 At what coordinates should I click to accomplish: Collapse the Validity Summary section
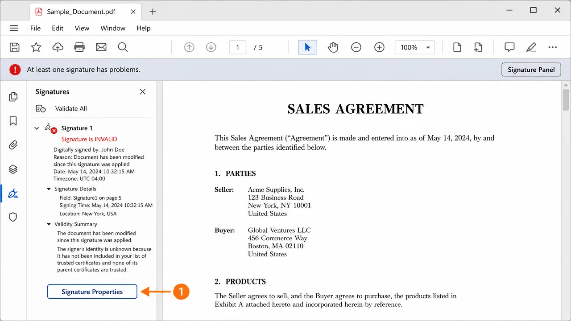point(49,224)
